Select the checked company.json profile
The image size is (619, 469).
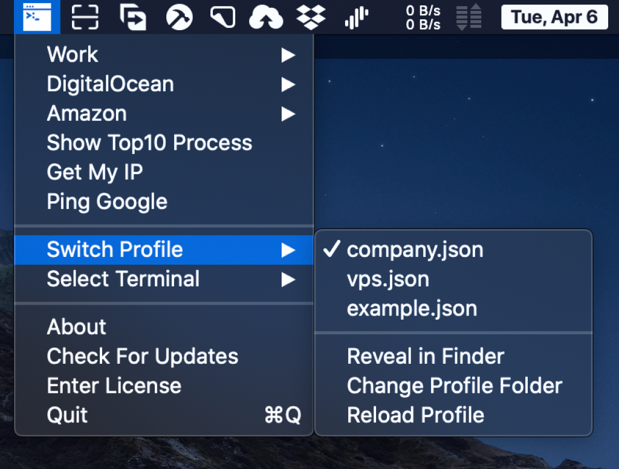click(415, 250)
